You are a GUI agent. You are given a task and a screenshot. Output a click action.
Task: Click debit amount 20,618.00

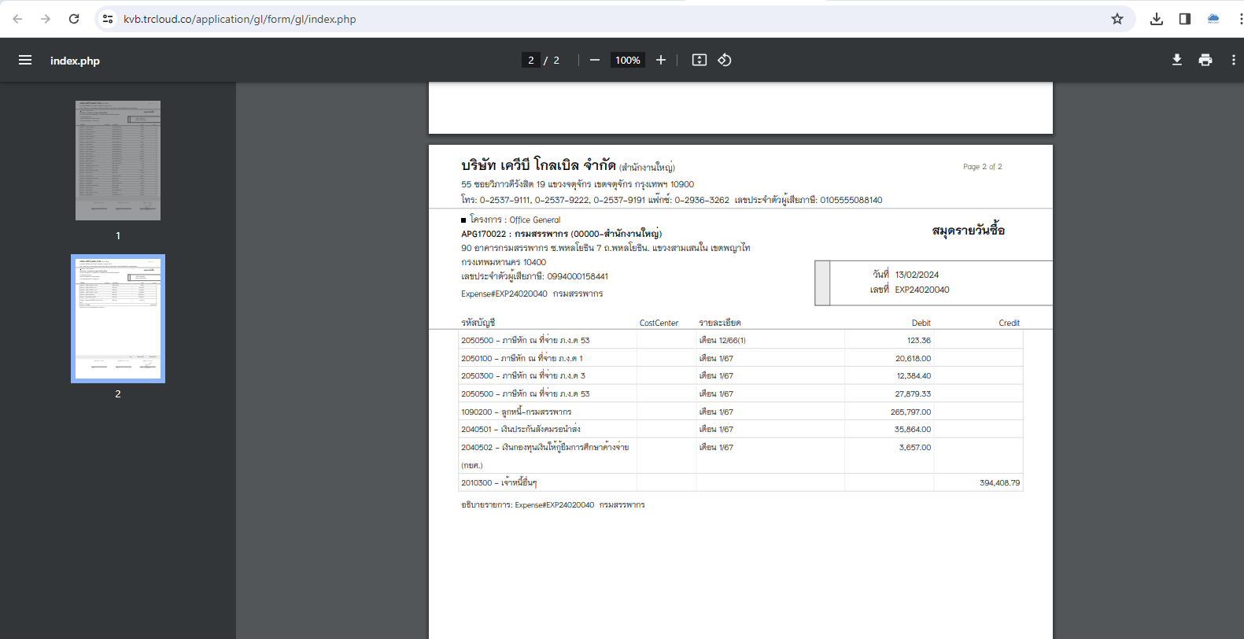[x=913, y=358]
